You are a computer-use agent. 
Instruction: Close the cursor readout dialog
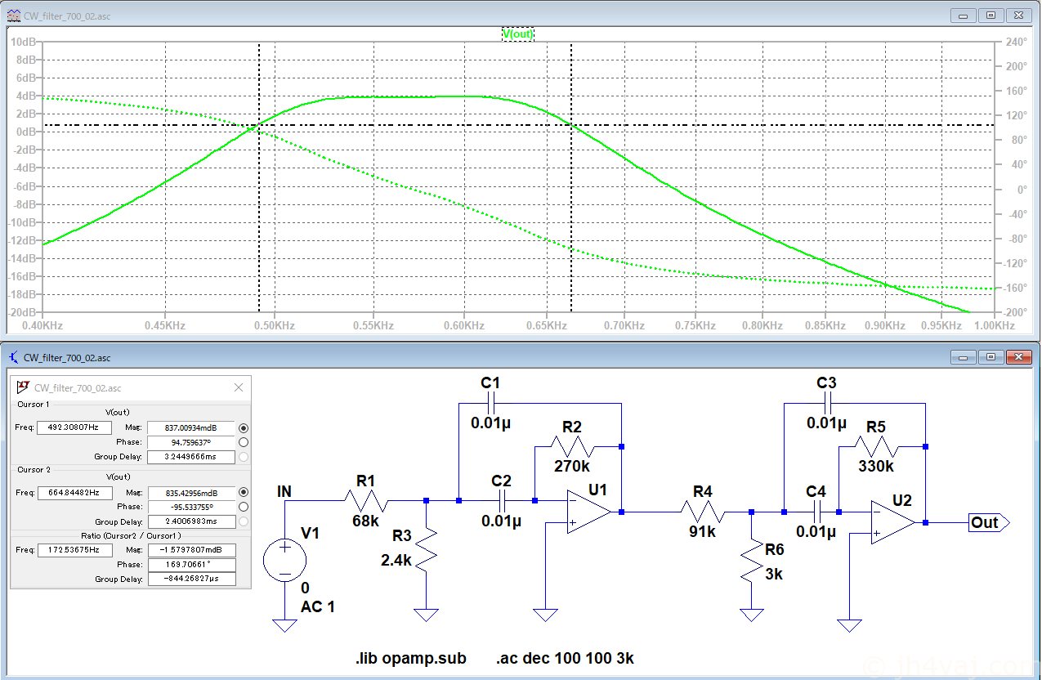coord(239,387)
